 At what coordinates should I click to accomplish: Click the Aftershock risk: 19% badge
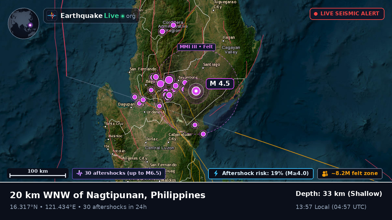[261, 173]
